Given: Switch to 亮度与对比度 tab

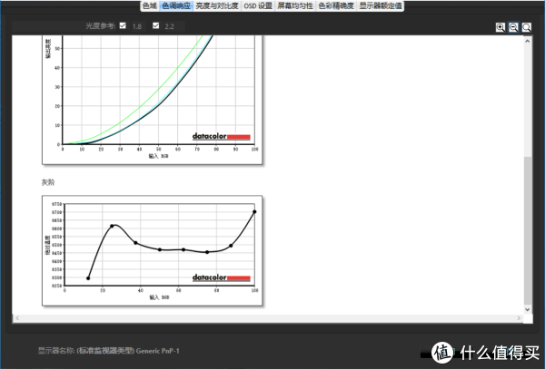Looking at the screenshot, I should tap(217, 5).
